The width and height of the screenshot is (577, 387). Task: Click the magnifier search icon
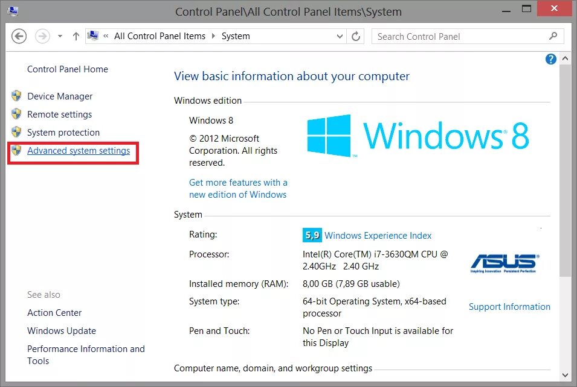pos(553,36)
